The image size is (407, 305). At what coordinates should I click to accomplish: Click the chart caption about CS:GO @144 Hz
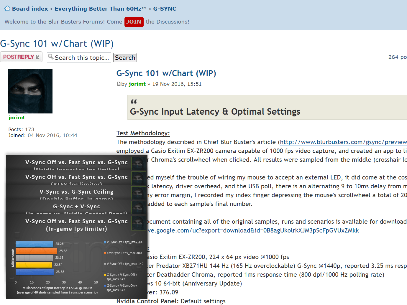(57, 290)
